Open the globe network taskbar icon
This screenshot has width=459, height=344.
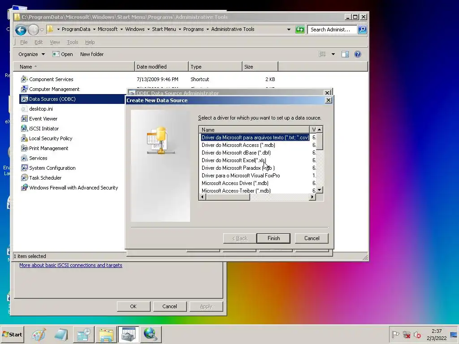151,334
